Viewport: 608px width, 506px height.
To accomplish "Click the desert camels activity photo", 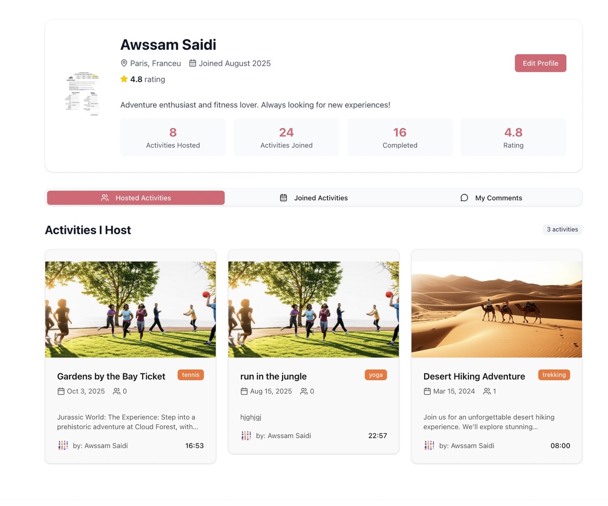I will (496, 309).
